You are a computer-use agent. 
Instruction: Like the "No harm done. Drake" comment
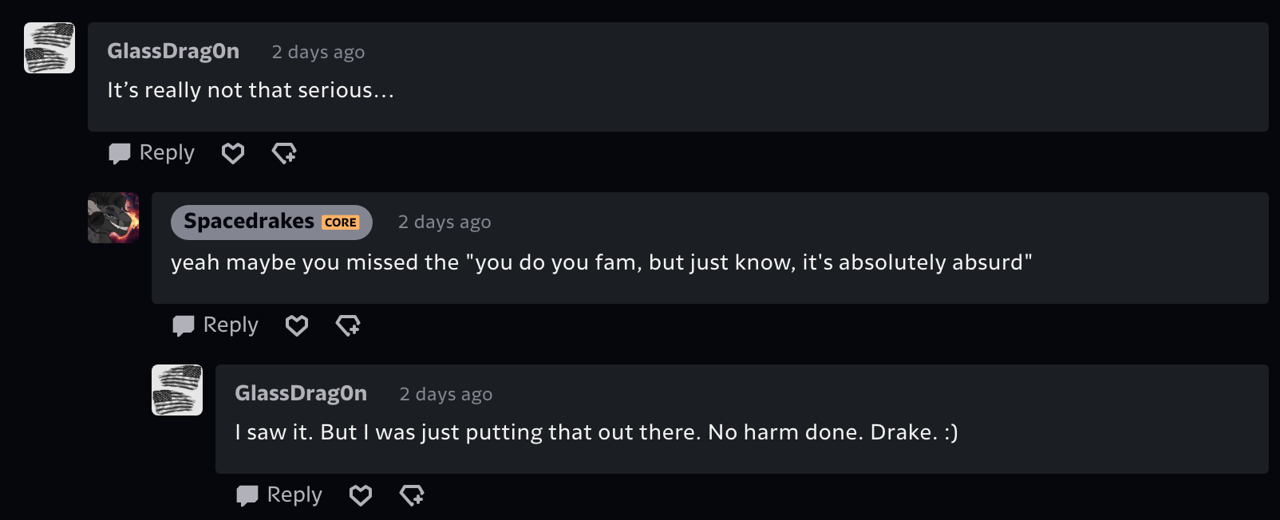[361, 495]
